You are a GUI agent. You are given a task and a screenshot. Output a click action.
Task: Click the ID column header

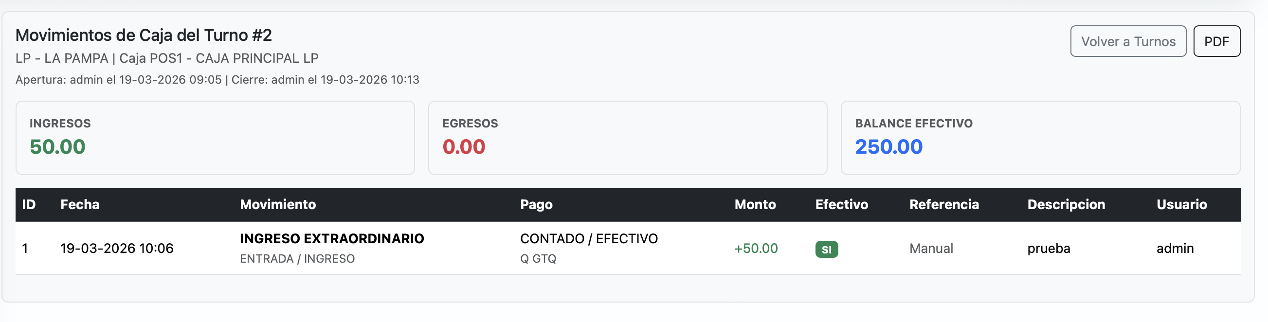[x=28, y=204]
